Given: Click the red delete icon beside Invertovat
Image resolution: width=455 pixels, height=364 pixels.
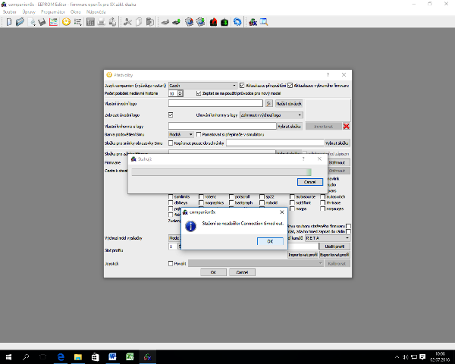Looking at the screenshot, I should [346, 126].
